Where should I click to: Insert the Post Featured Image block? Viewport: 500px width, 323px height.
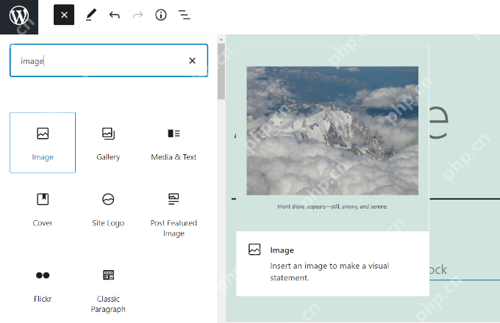tap(174, 213)
